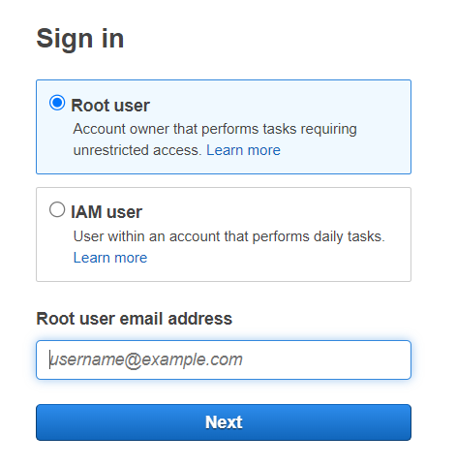Image resolution: width=456 pixels, height=467 pixels.
Task: Click the 'IAM user' option label
Action: click(x=106, y=212)
